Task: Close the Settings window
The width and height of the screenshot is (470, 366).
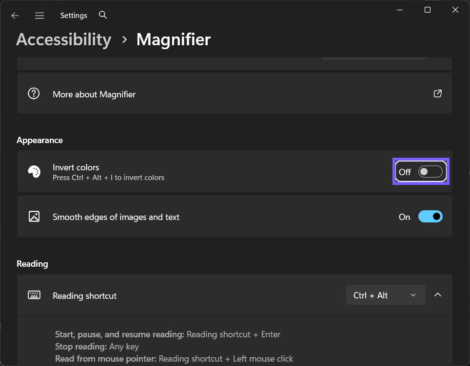Action: pyautogui.click(x=455, y=10)
